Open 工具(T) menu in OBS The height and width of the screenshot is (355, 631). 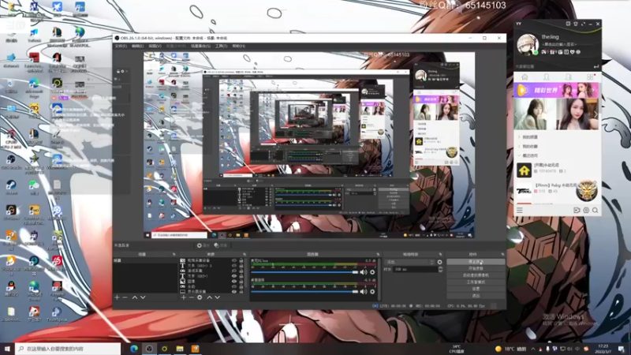(221, 47)
